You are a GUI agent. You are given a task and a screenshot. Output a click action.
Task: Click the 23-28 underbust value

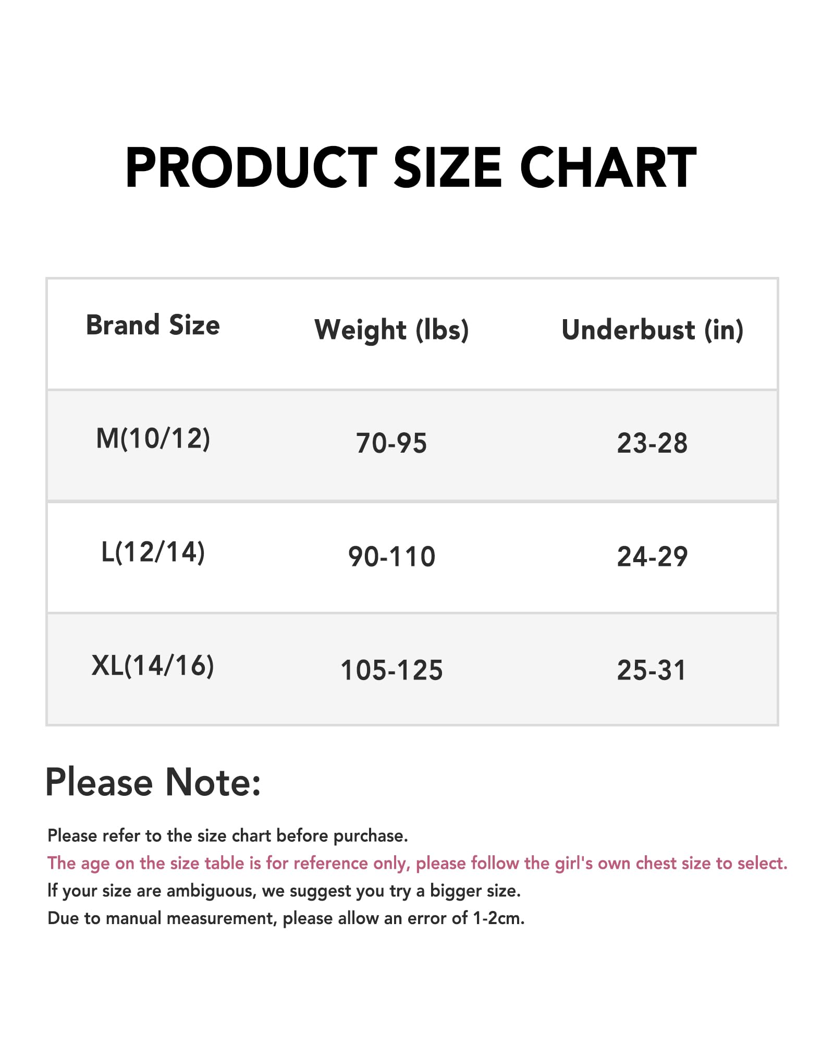(652, 443)
